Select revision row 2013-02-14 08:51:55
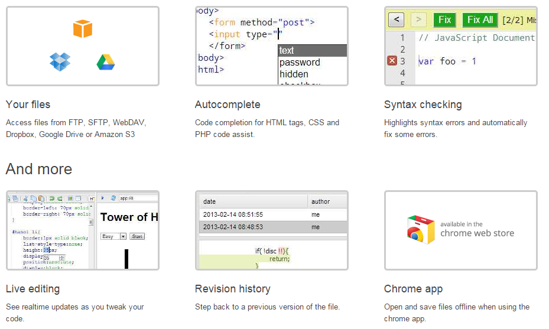The image size is (549, 329). [x=273, y=214]
